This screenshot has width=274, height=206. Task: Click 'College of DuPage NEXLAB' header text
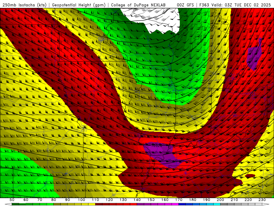click(138, 5)
